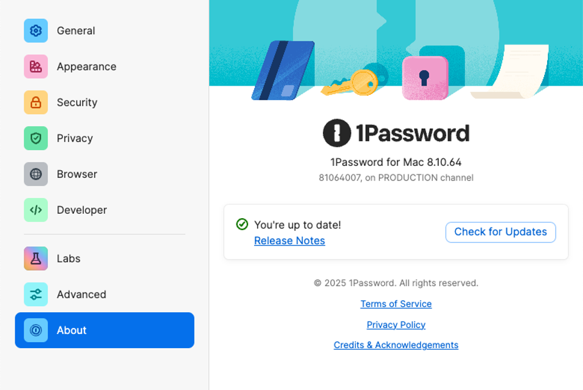Click the Security padlock icon

click(35, 102)
